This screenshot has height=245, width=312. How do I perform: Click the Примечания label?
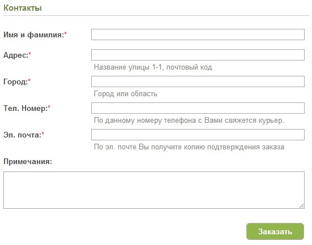(28, 161)
